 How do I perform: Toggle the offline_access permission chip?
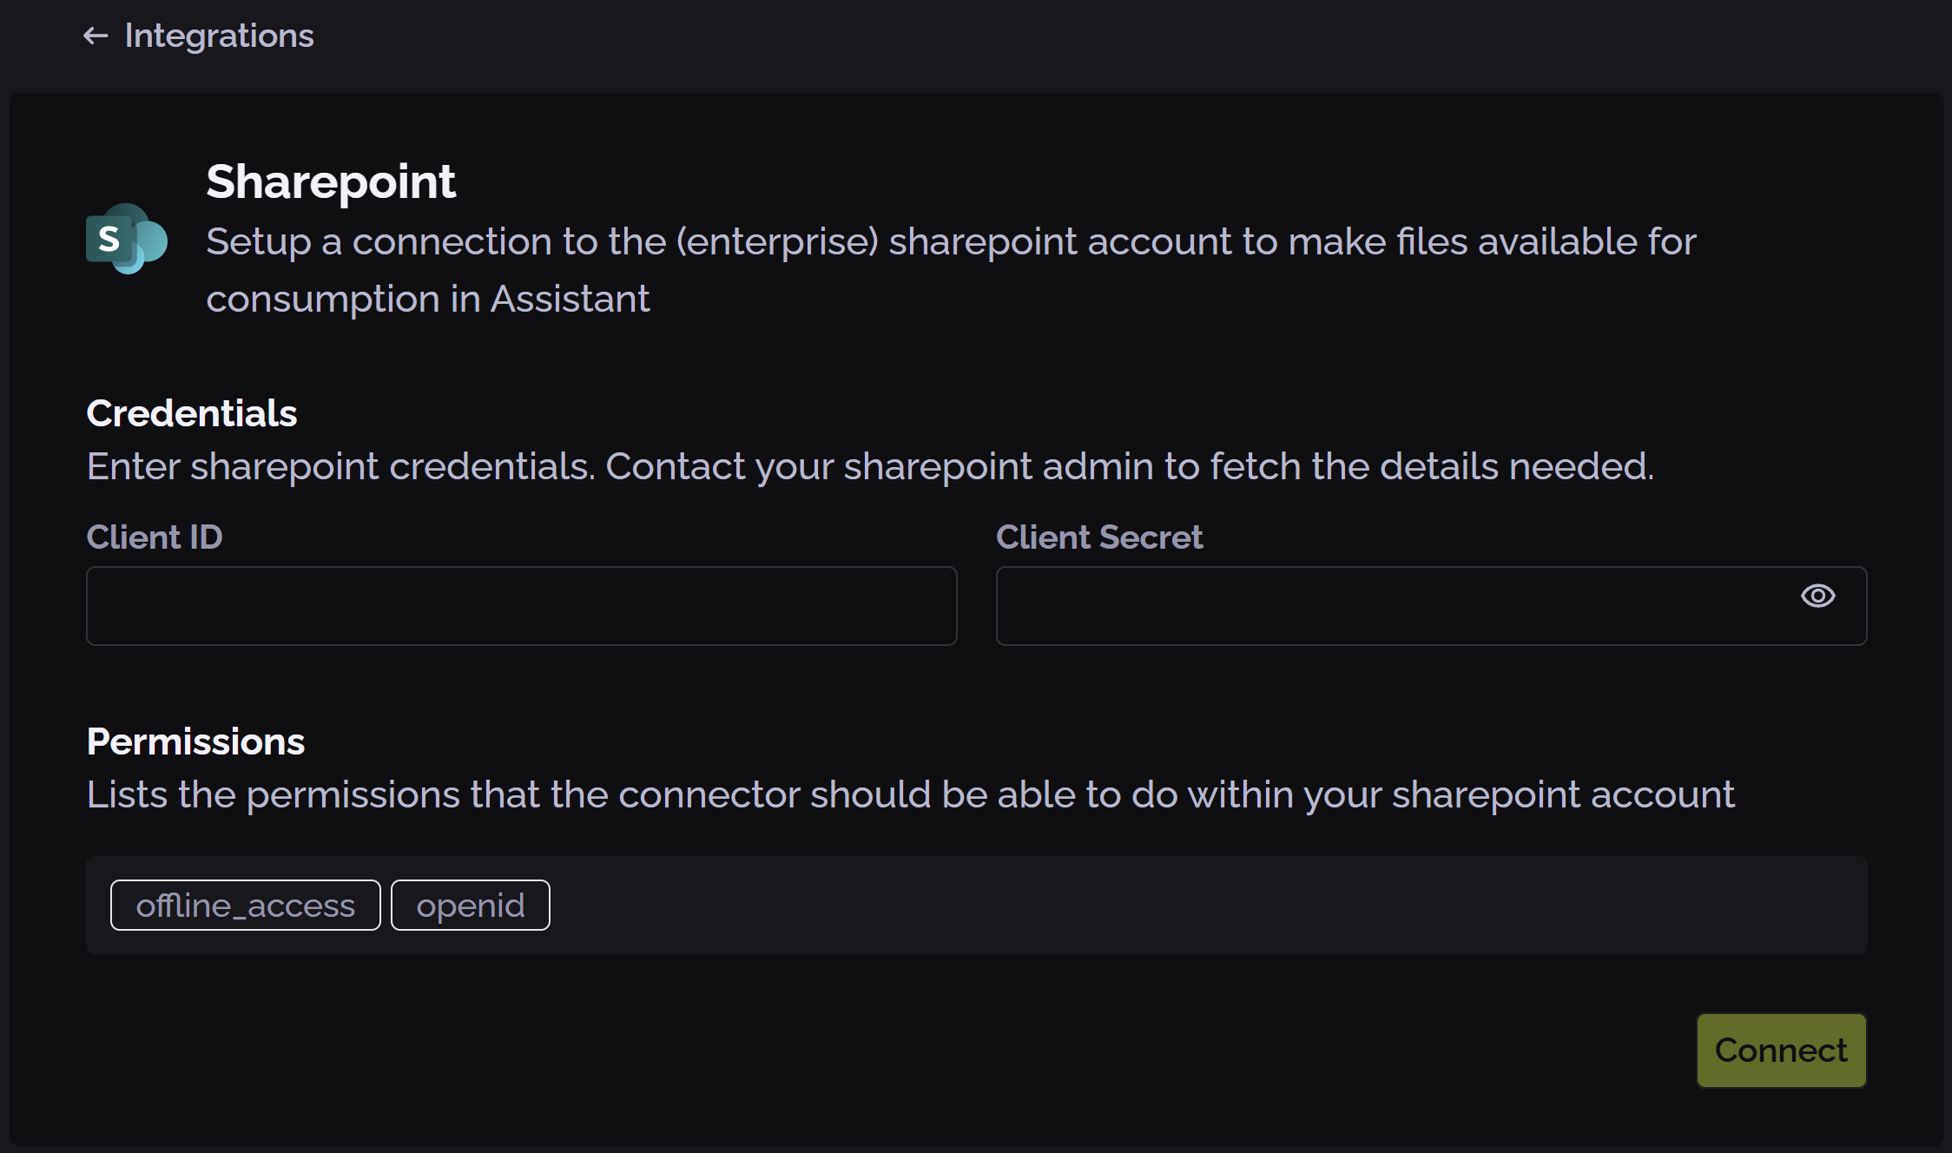click(245, 905)
